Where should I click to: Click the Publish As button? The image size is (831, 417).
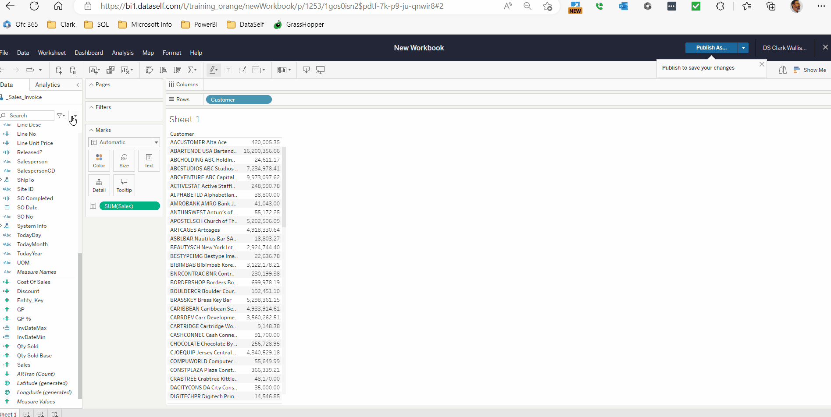(711, 48)
